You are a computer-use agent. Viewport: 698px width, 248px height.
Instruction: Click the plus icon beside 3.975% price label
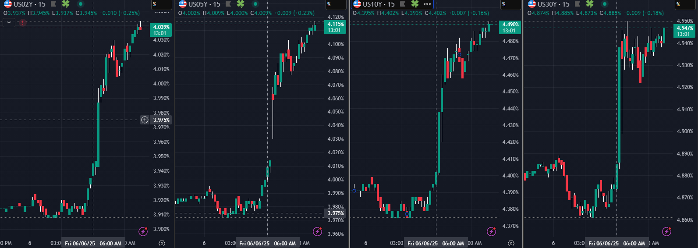(x=145, y=120)
